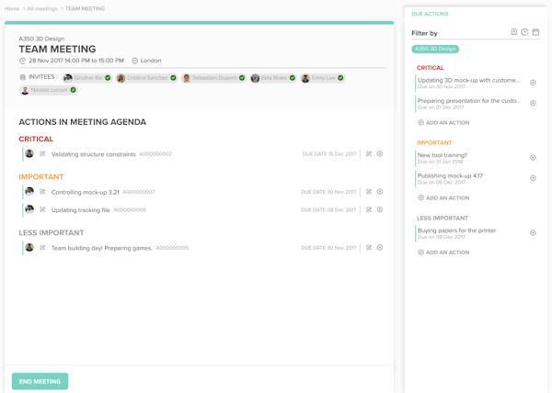
Task: Open All meetings breadcrumb link
Action: (x=42, y=9)
